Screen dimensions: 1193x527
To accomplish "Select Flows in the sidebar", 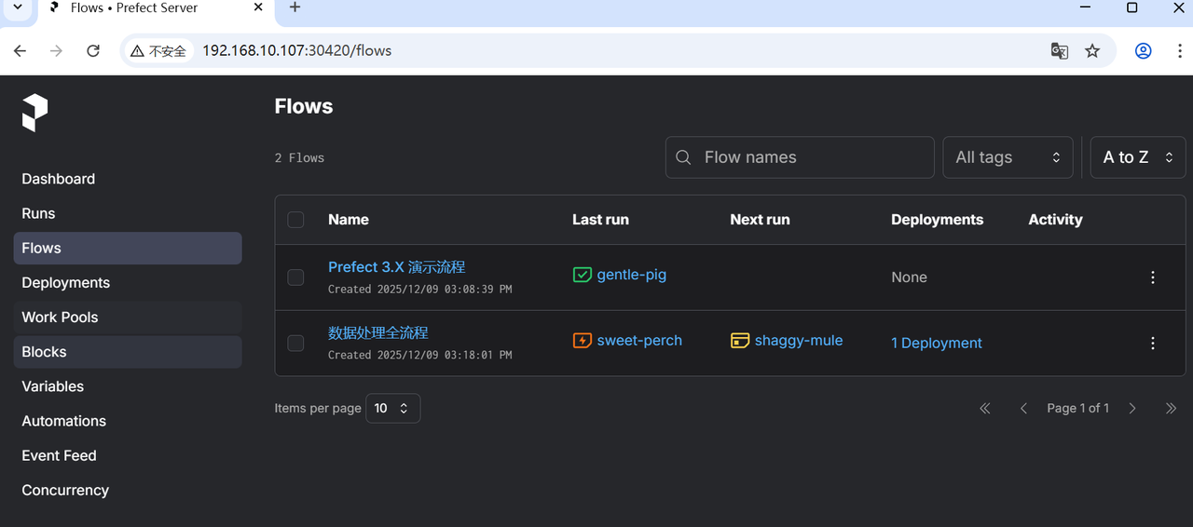I will [127, 248].
